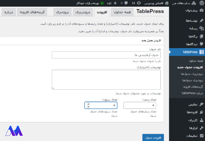Click the sidebar Comments bubble icon
Image resolution: width=205 pixels, height=141 pixels.
202,44
